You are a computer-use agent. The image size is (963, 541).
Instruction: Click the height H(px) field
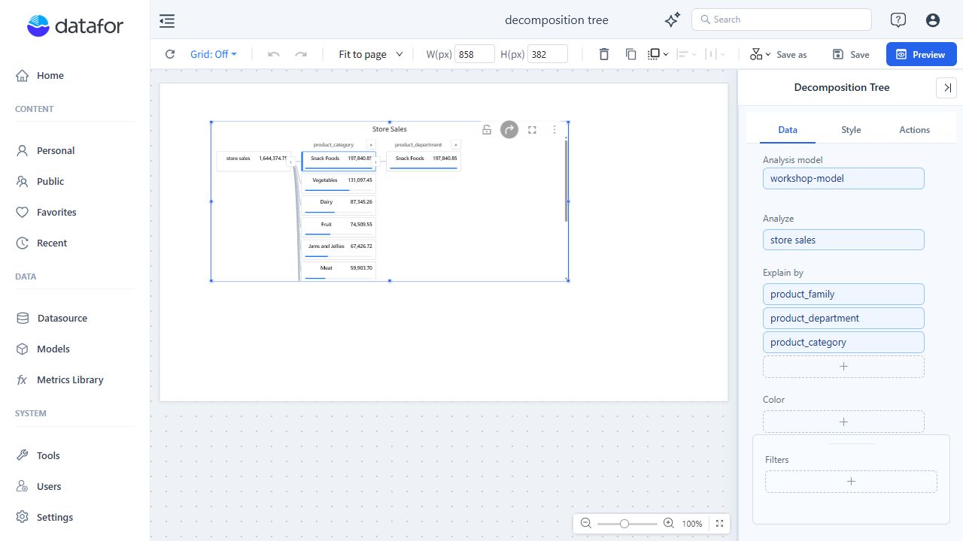coord(548,54)
